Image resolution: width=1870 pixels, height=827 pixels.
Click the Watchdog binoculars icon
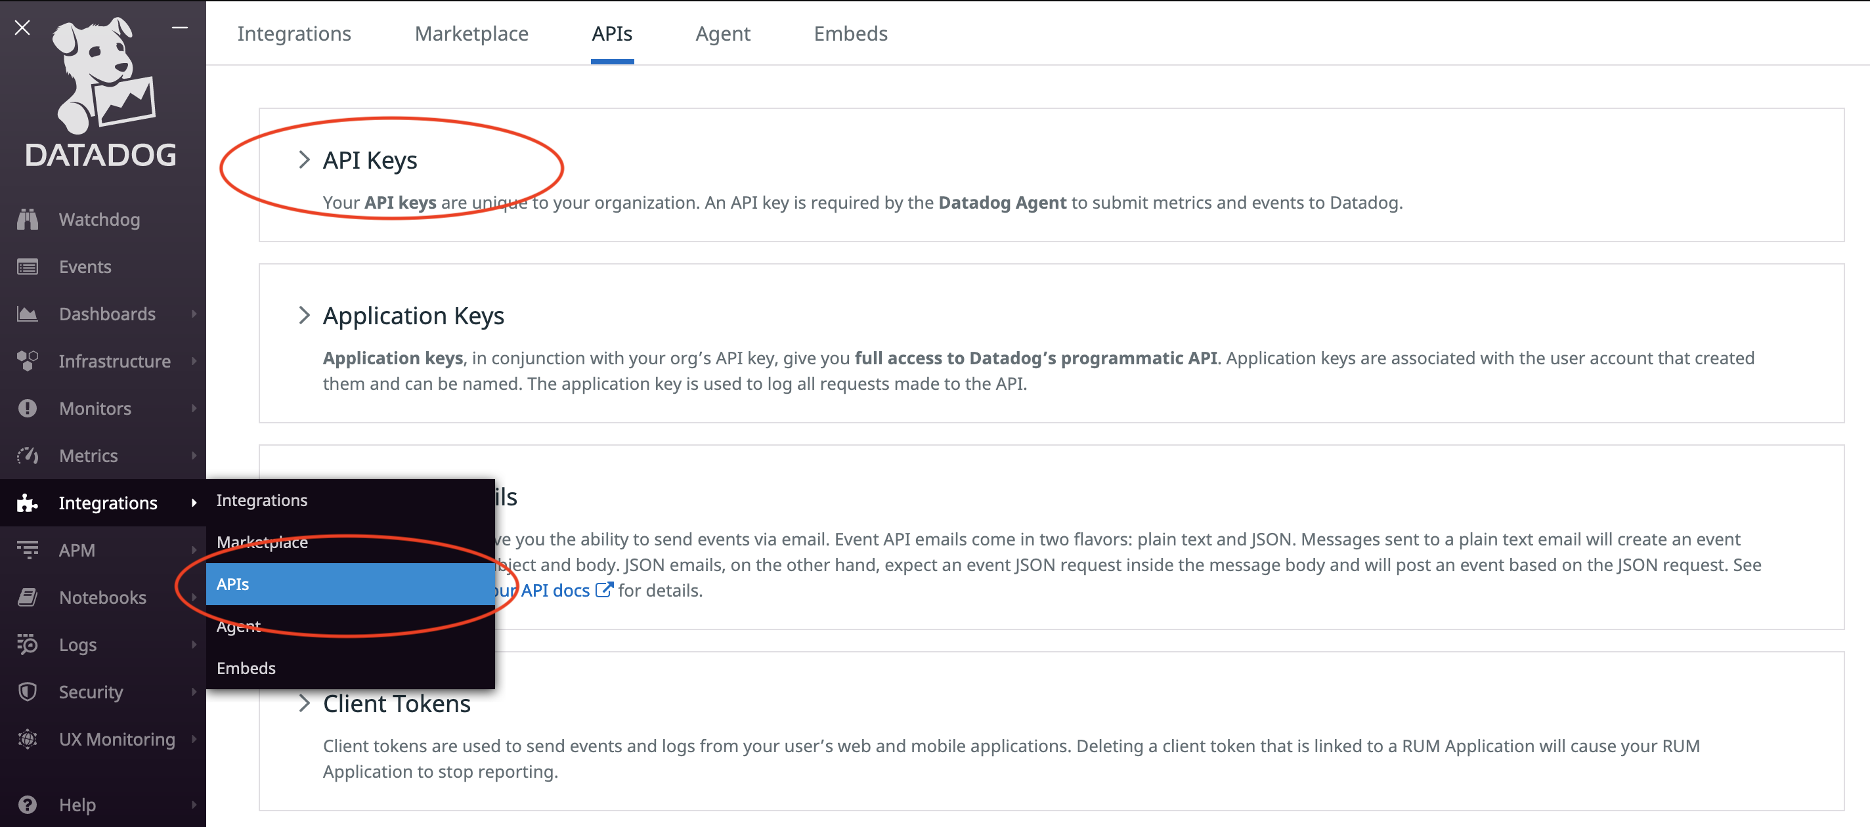pos(28,219)
